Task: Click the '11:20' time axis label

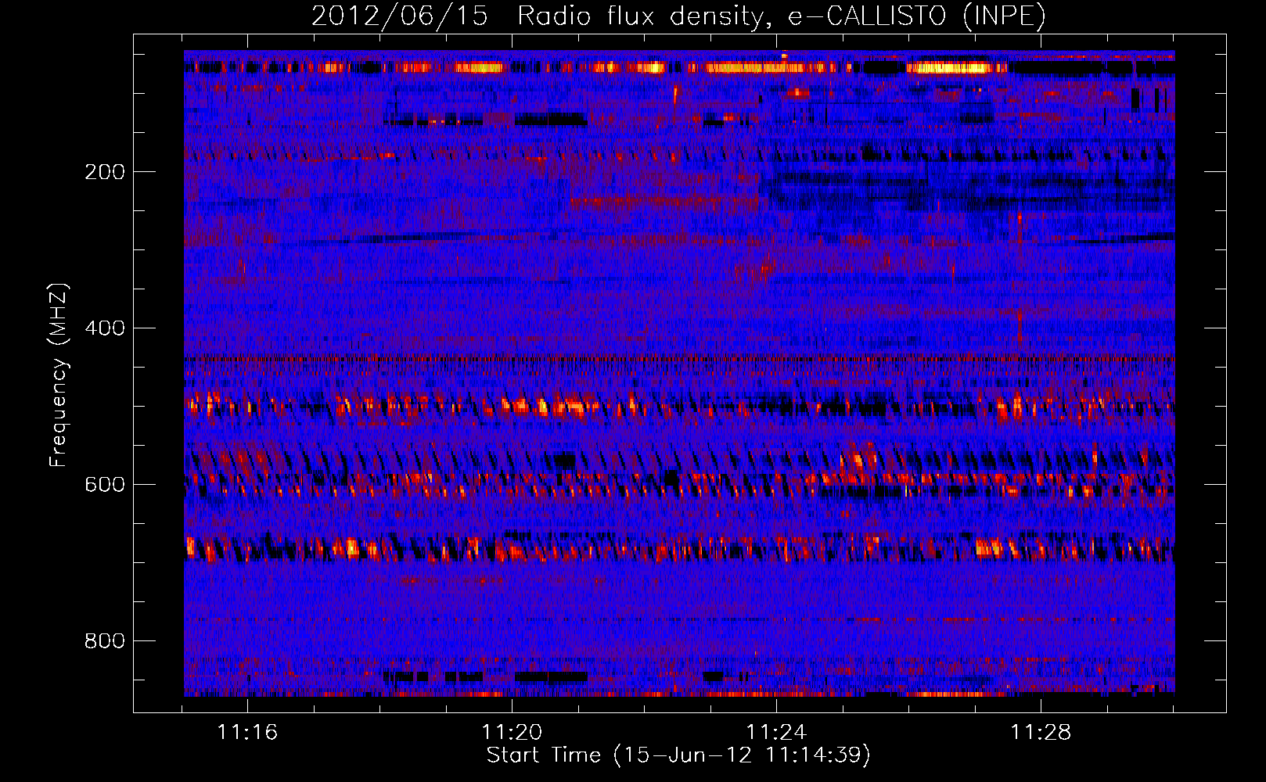Action: coord(512,733)
